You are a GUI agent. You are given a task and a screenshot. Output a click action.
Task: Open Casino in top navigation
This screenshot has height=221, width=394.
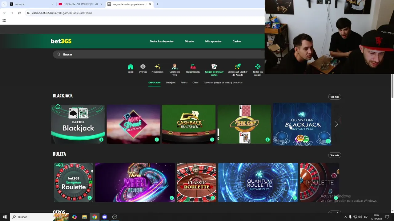pos(237,41)
